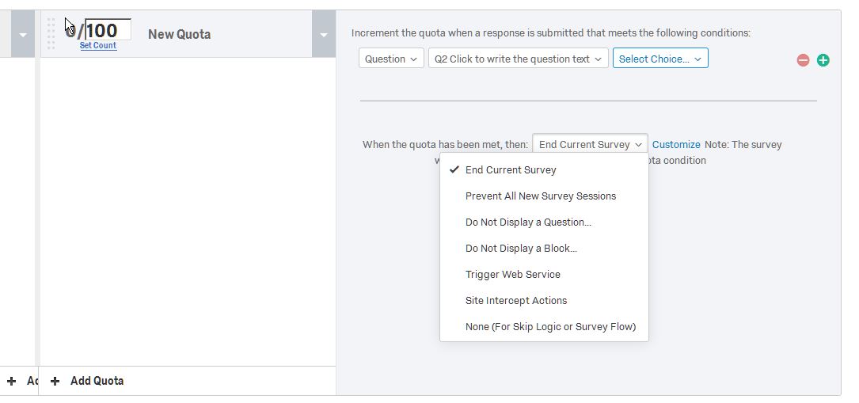Select Trigger Web Service option
The width and height of the screenshot is (859, 403).
pyautogui.click(x=512, y=275)
